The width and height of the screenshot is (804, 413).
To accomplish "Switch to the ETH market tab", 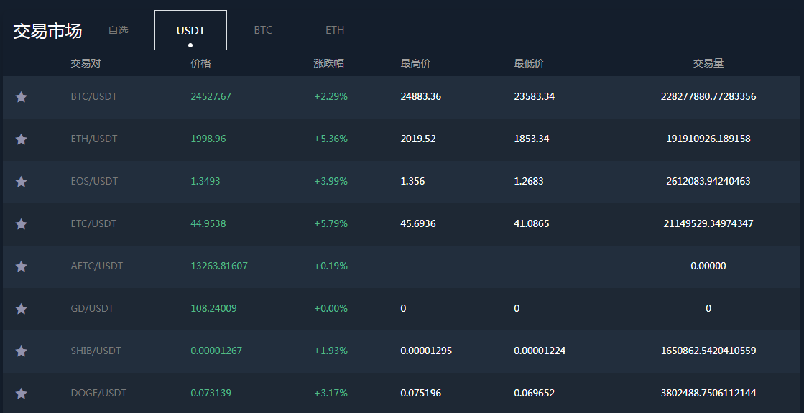I will coord(335,30).
